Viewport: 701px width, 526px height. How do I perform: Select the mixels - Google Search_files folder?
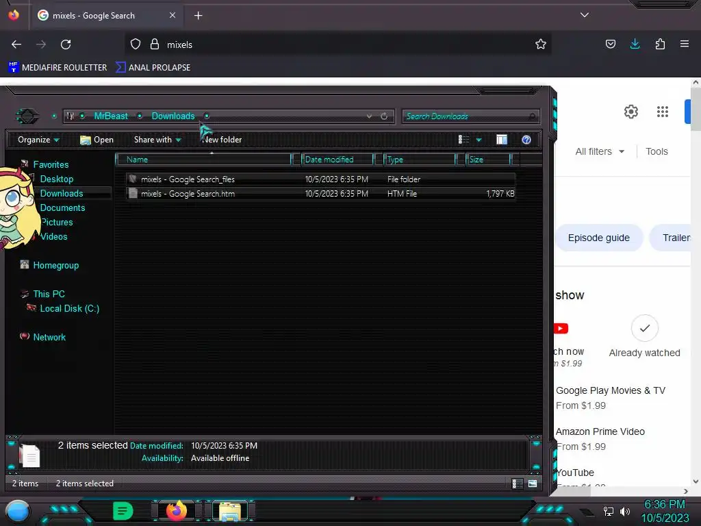coord(320,179)
